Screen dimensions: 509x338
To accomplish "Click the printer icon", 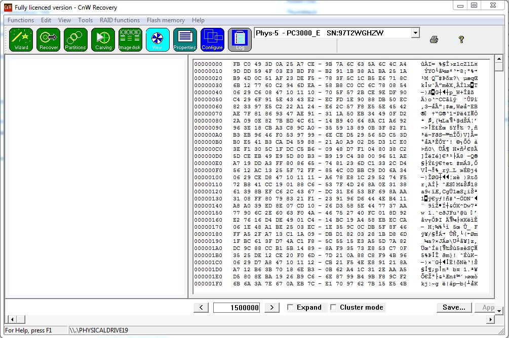I will [x=434, y=39].
